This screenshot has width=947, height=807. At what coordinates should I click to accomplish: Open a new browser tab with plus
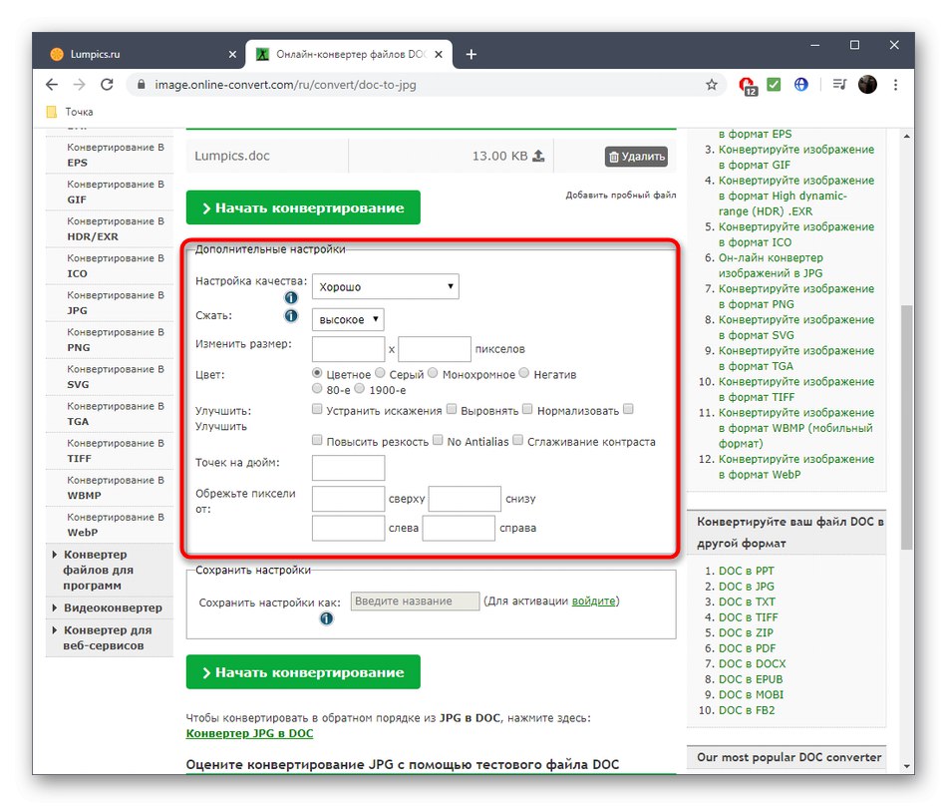point(472,55)
